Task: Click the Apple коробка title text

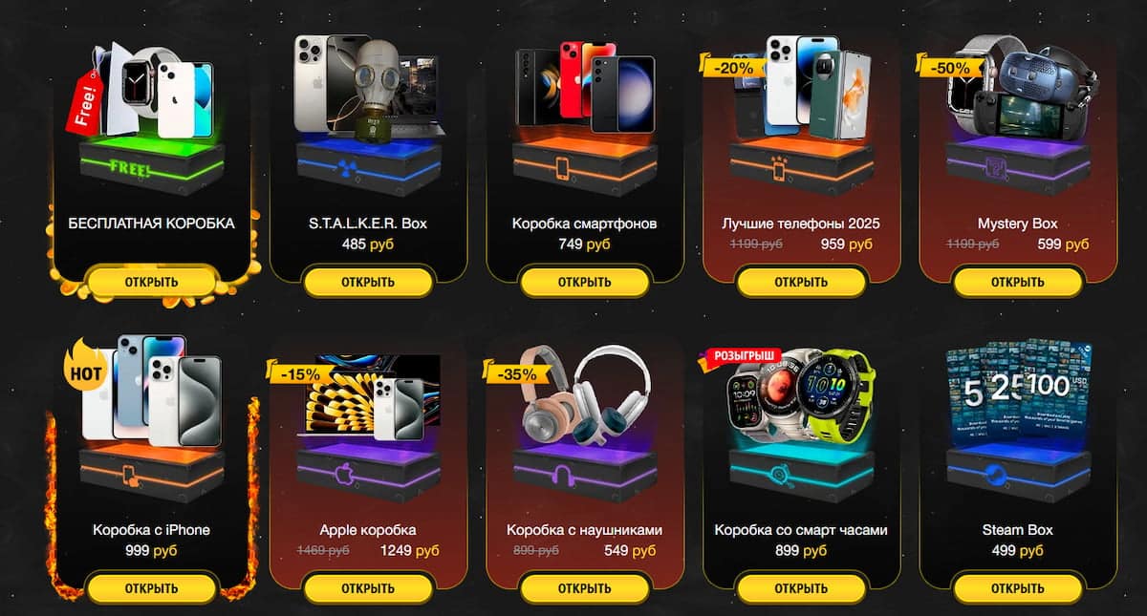Action: point(368,530)
